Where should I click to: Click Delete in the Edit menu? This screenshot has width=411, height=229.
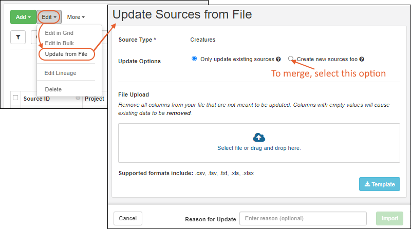pyautogui.click(x=53, y=89)
